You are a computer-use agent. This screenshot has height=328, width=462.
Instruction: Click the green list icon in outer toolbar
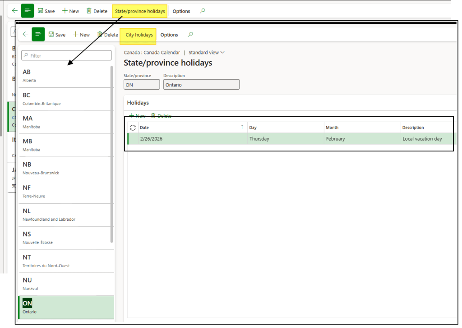click(x=28, y=11)
